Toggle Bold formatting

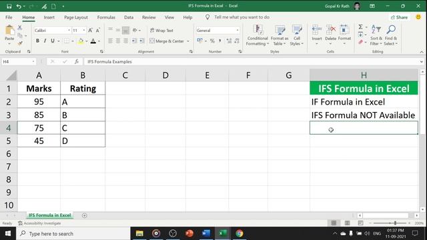coord(37,41)
